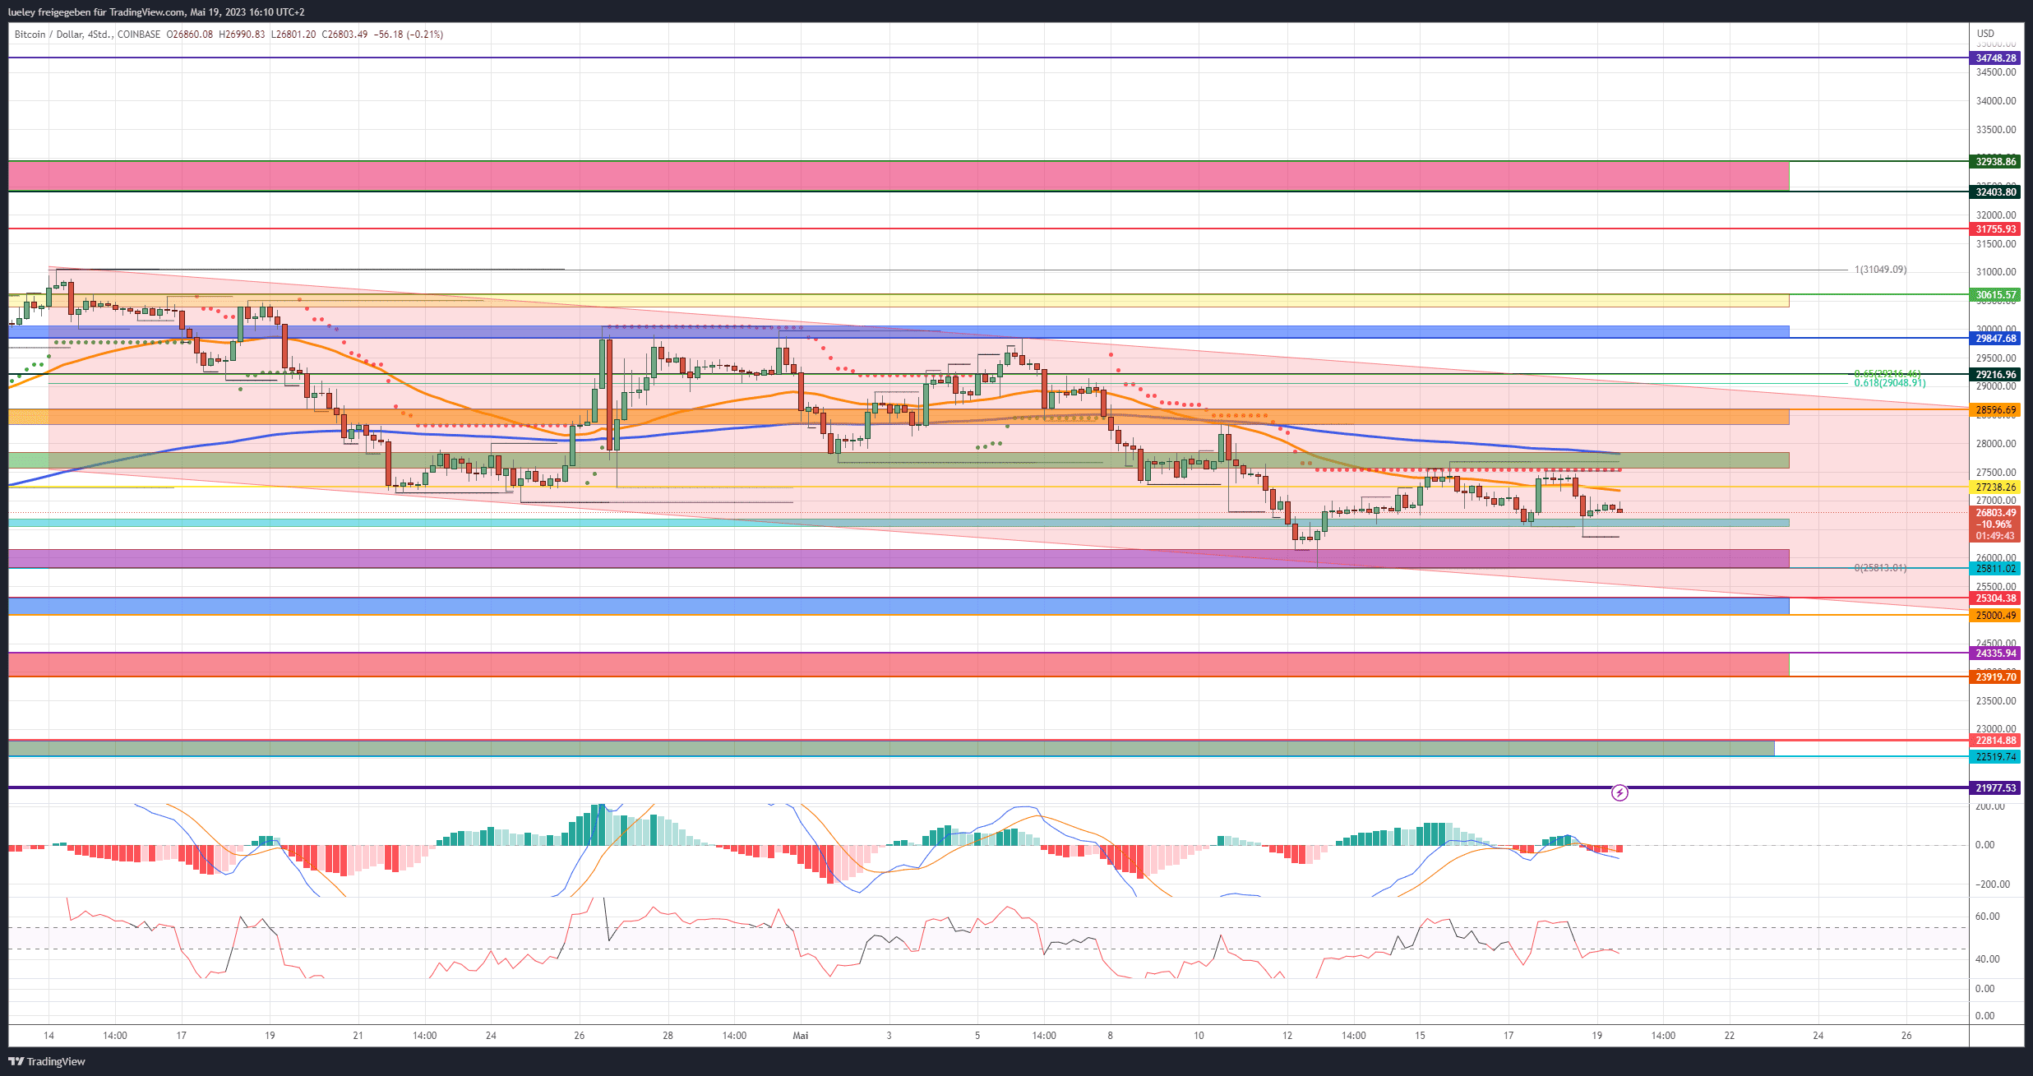Click the purple lightning bolt icon

[1619, 793]
